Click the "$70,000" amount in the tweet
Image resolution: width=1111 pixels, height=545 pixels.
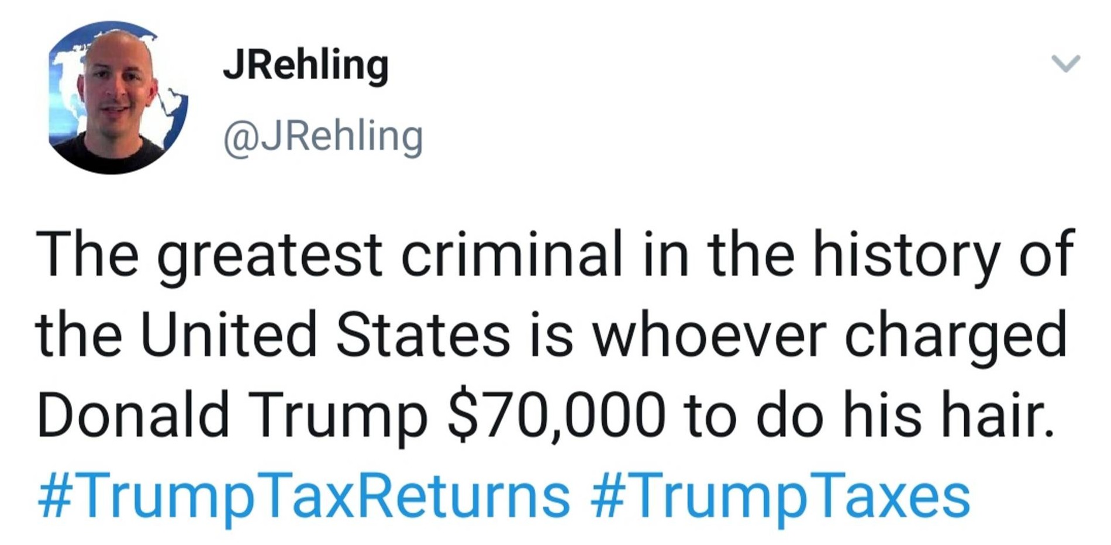(556, 414)
